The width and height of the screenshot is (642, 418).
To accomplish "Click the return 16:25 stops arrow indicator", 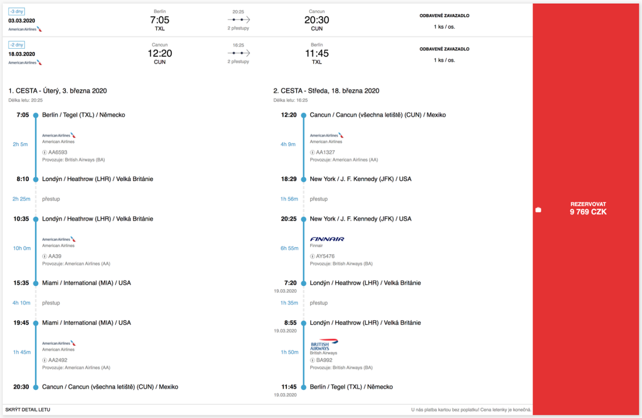I will 239,53.
